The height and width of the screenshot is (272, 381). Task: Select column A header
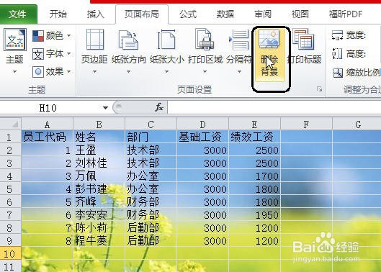pos(47,124)
